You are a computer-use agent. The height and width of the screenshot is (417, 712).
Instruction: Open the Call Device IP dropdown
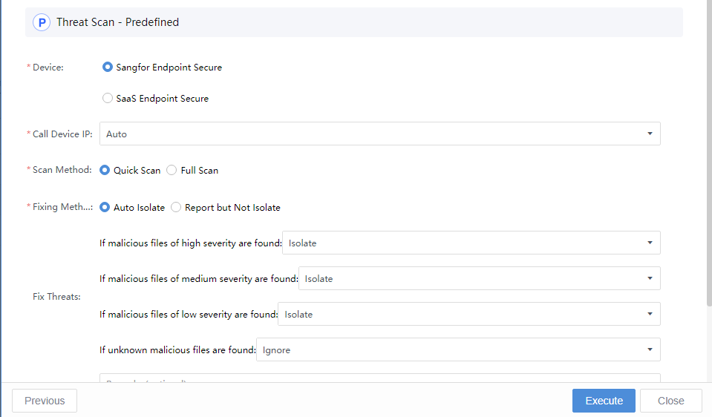pyautogui.click(x=379, y=134)
